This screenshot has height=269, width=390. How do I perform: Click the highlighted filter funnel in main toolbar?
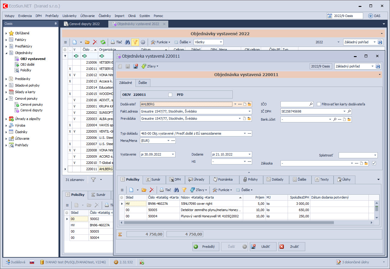[135, 42]
